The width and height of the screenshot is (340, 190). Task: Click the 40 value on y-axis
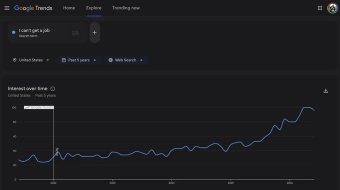[14, 150]
